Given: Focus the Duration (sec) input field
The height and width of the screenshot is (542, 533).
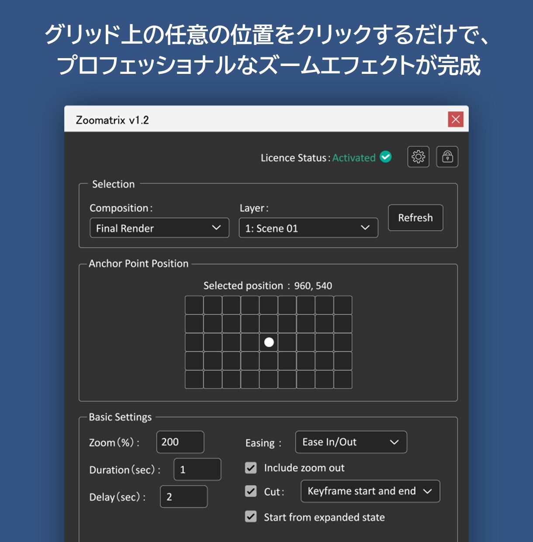Looking at the screenshot, I should point(197,469).
